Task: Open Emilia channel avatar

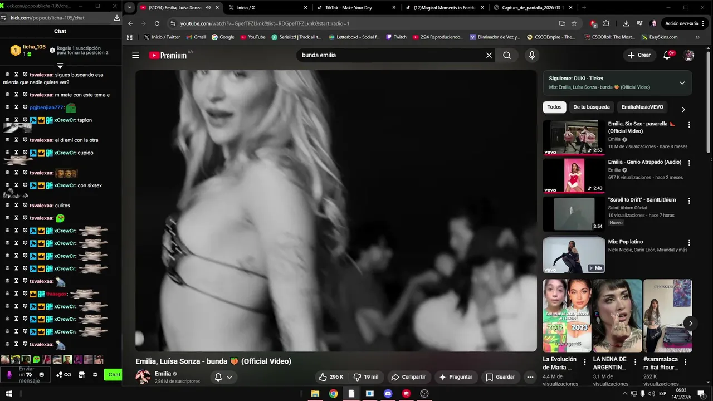Action: tap(143, 377)
